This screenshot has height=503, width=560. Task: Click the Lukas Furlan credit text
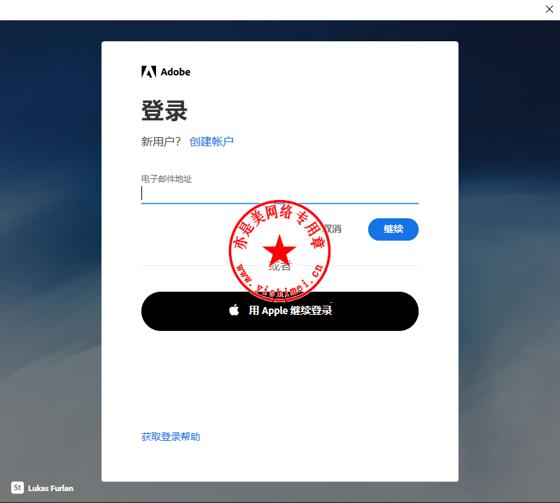pyautogui.click(x=50, y=488)
